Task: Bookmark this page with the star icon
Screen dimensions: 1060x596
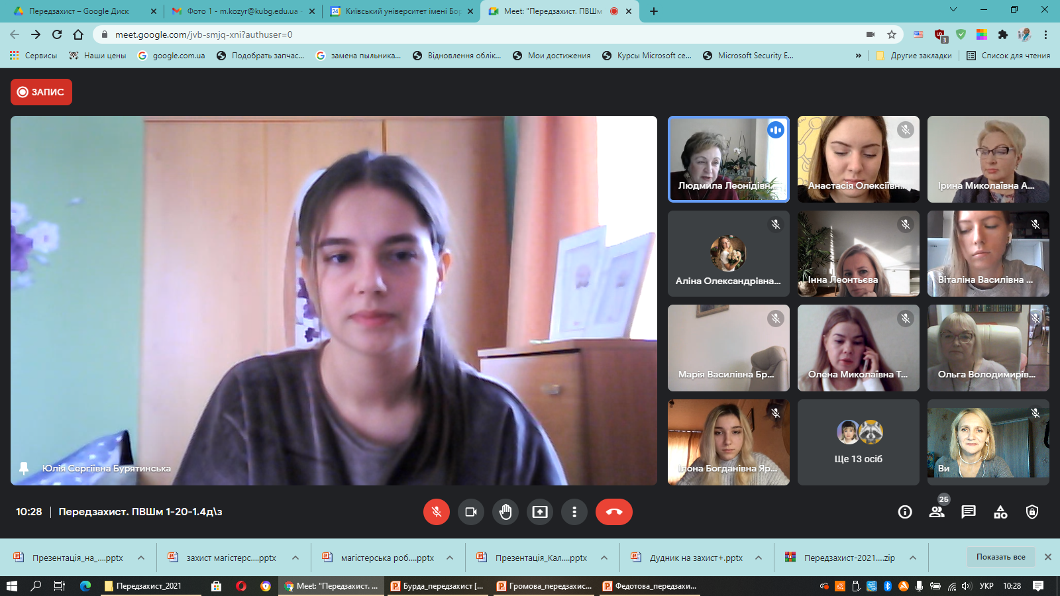Action: click(892, 34)
